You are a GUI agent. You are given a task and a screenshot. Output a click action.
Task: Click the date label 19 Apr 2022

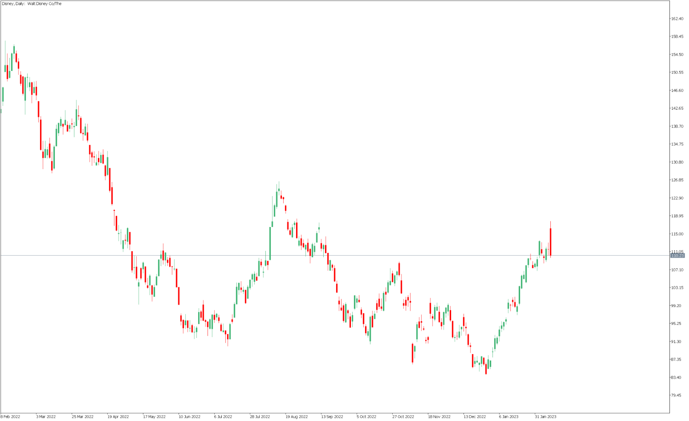click(x=118, y=417)
